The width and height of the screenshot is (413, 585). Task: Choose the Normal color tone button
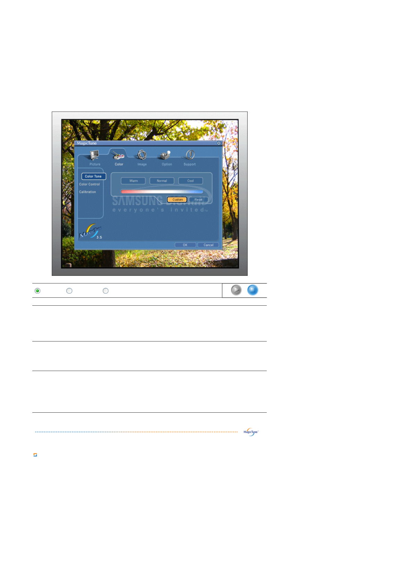point(162,181)
